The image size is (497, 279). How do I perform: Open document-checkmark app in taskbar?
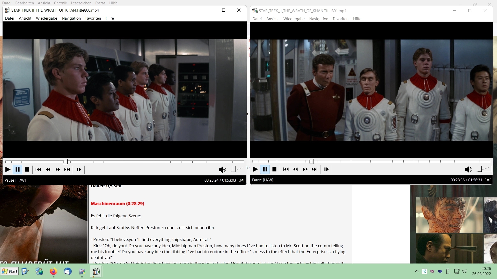[x=25, y=272]
